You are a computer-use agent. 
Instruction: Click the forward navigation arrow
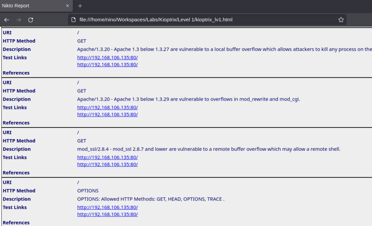pyautogui.click(x=18, y=20)
